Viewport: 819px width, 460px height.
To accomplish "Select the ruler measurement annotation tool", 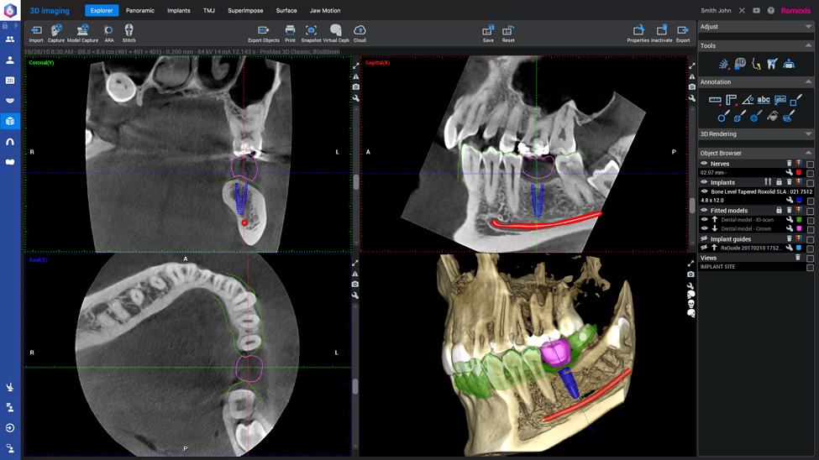I will (715, 100).
